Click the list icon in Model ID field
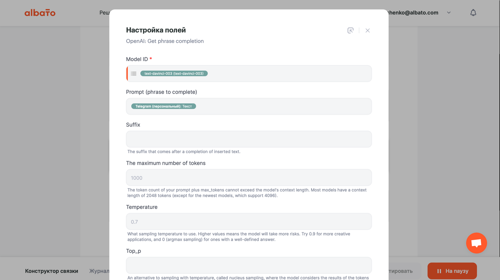Screen dimensions: 500x280 pos(134,74)
